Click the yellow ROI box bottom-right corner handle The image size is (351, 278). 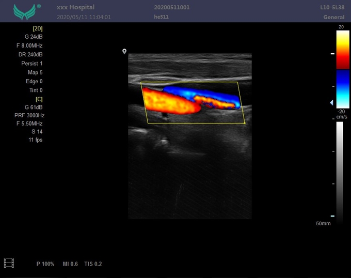point(244,123)
